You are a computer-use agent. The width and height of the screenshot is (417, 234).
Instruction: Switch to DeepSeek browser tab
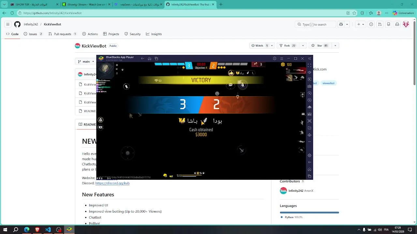138,5
